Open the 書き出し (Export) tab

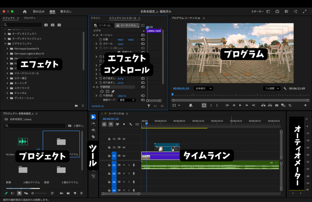click(x=66, y=12)
